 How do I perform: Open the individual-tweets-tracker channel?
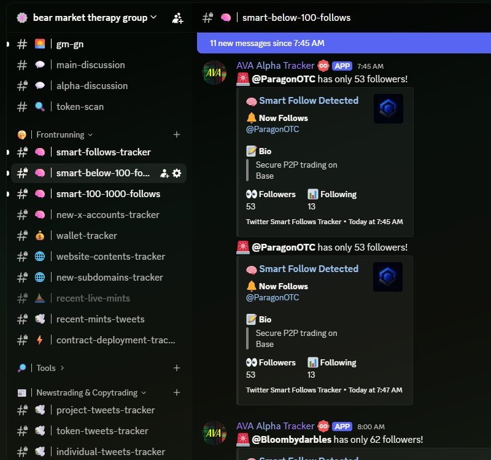[99, 452]
